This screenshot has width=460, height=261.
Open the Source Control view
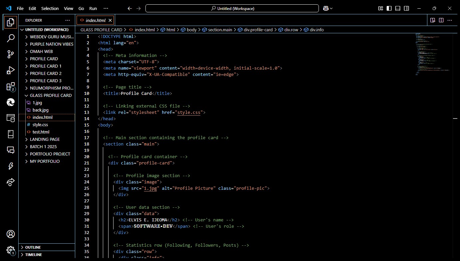coord(11,54)
